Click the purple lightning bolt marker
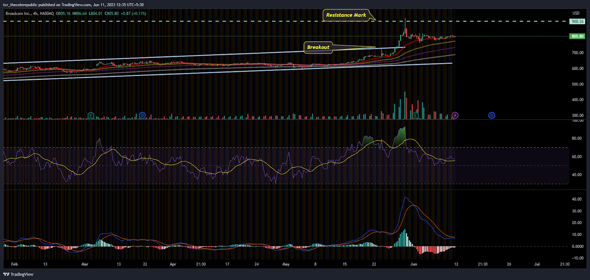 [x=455, y=115]
